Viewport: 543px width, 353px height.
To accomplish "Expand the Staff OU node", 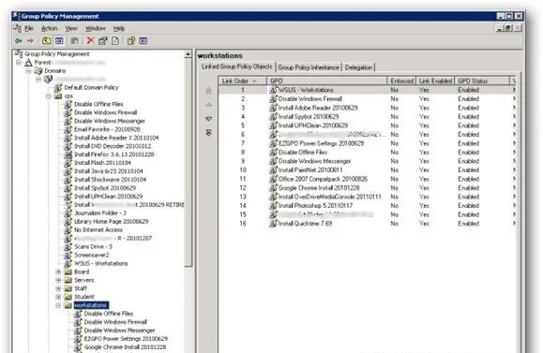I will point(58,288).
